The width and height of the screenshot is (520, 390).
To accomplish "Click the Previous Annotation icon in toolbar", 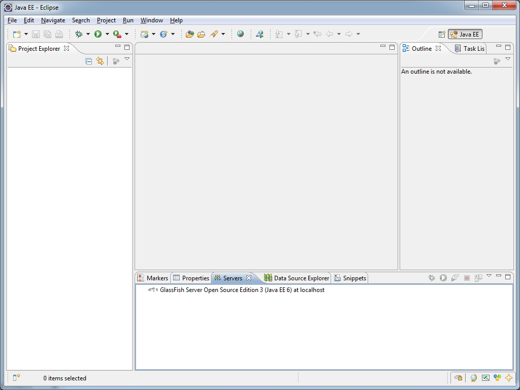I will (298, 34).
